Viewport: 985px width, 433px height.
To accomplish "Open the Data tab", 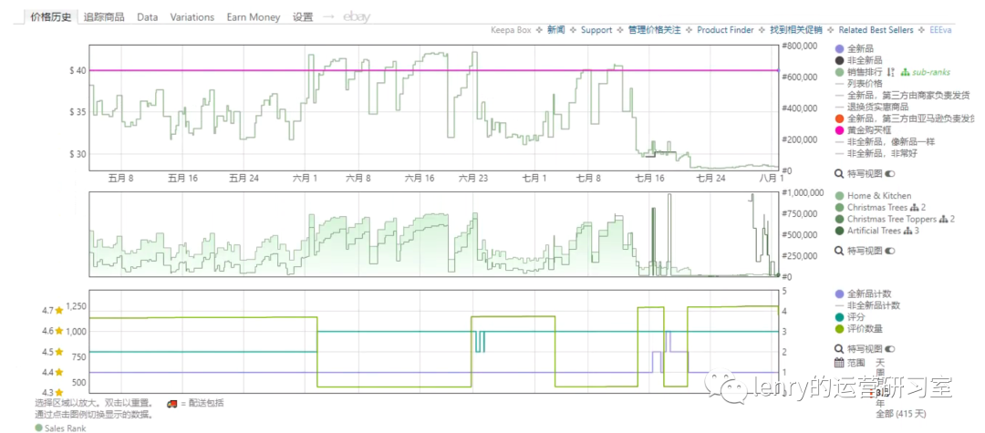I will point(147,17).
